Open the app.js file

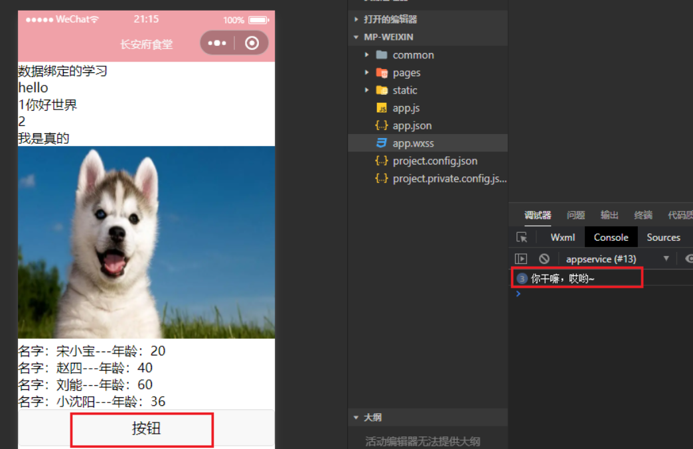tap(406, 107)
